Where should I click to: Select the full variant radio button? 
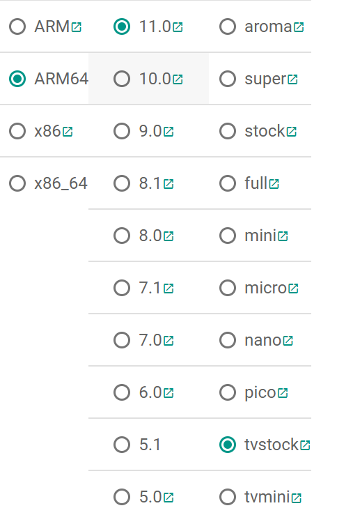[x=228, y=183]
